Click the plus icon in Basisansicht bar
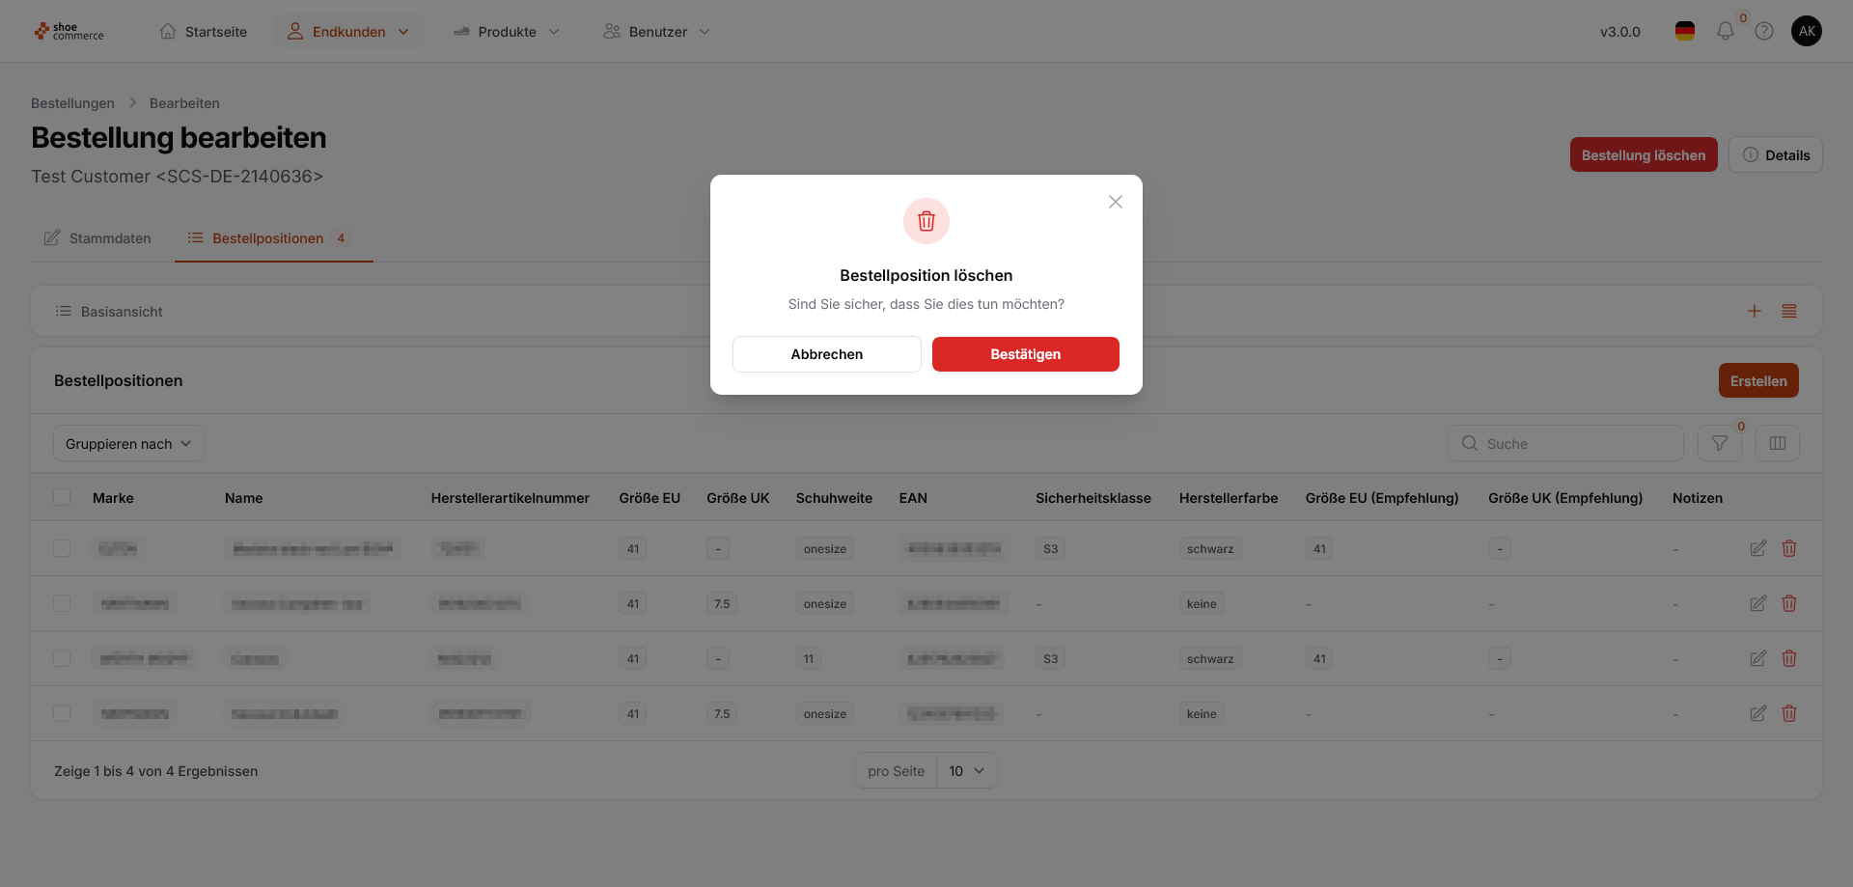Image resolution: width=1853 pixels, height=887 pixels. pyautogui.click(x=1755, y=311)
